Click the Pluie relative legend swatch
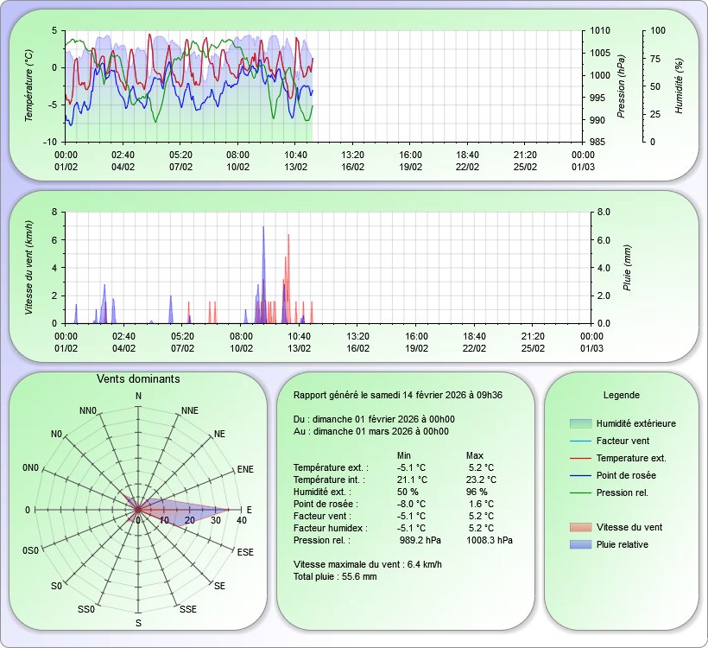The width and height of the screenshot is (708, 648). point(580,544)
